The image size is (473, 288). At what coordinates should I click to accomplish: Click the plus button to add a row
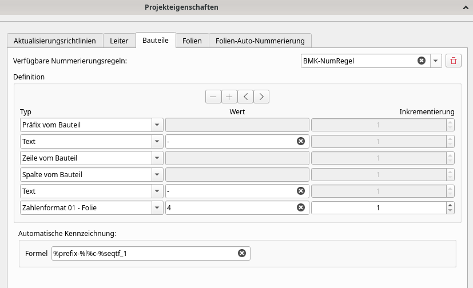click(229, 97)
